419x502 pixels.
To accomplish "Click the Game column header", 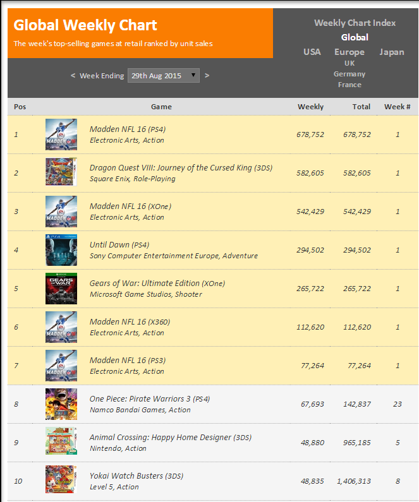I will point(161,107).
